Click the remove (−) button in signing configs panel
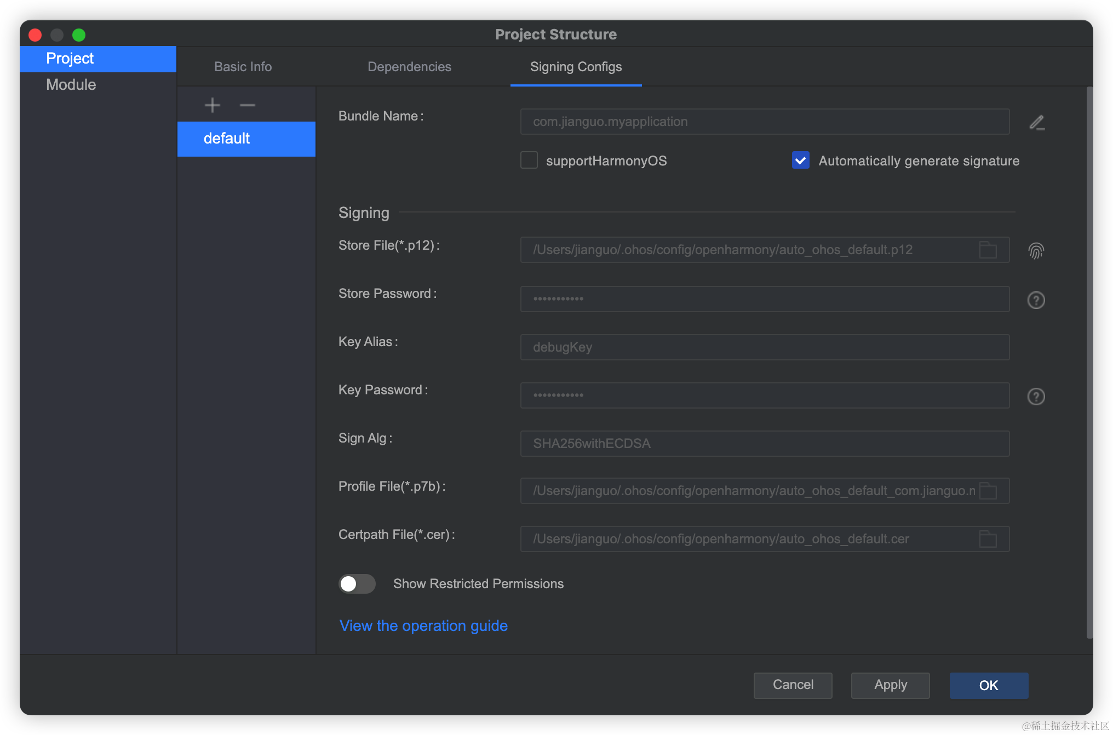Screen dimensions: 1113x735 [x=248, y=105]
